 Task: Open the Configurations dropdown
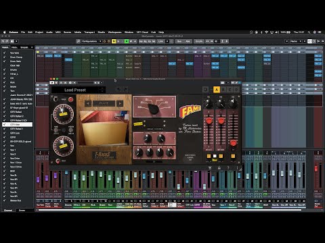point(91,41)
